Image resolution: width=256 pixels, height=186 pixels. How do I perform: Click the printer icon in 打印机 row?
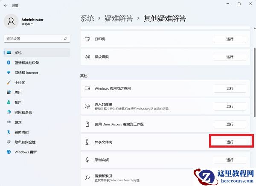[87, 39]
